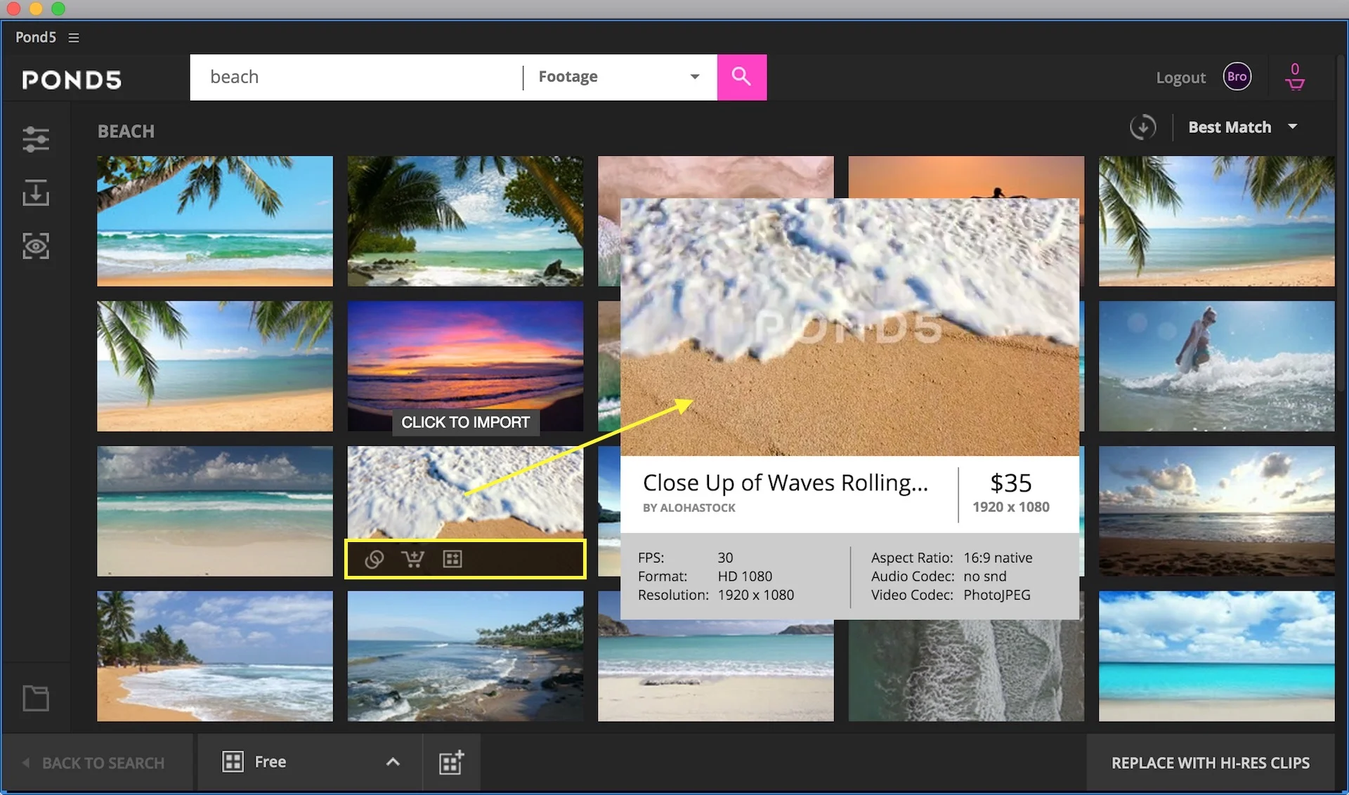Select the palm tree beach thumbnail in first row, first column
This screenshot has width=1349, height=795.
coord(215,221)
